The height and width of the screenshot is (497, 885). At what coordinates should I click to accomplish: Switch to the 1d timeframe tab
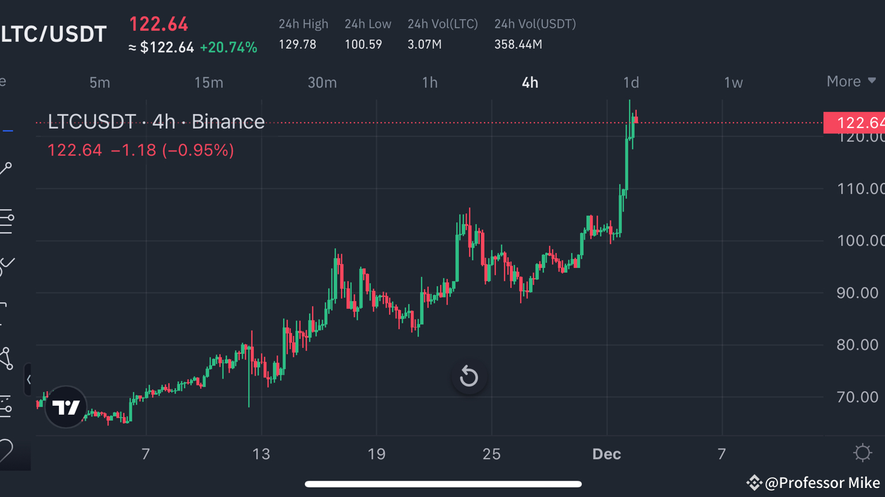click(x=631, y=82)
